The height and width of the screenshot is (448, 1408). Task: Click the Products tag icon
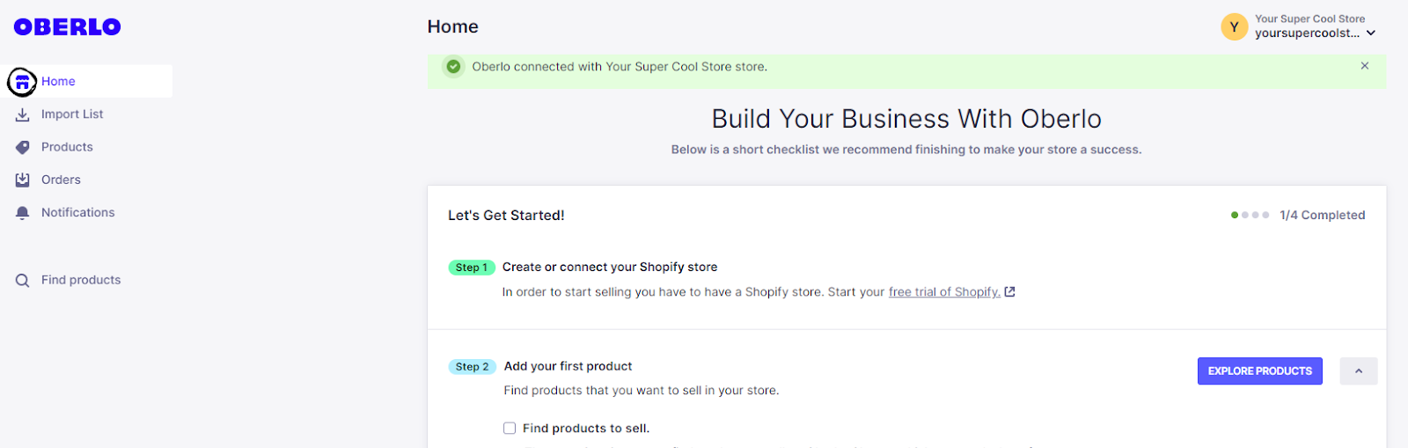(x=23, y=147)
